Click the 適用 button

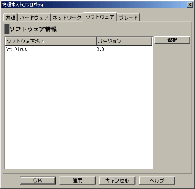(x=77, y=180)
